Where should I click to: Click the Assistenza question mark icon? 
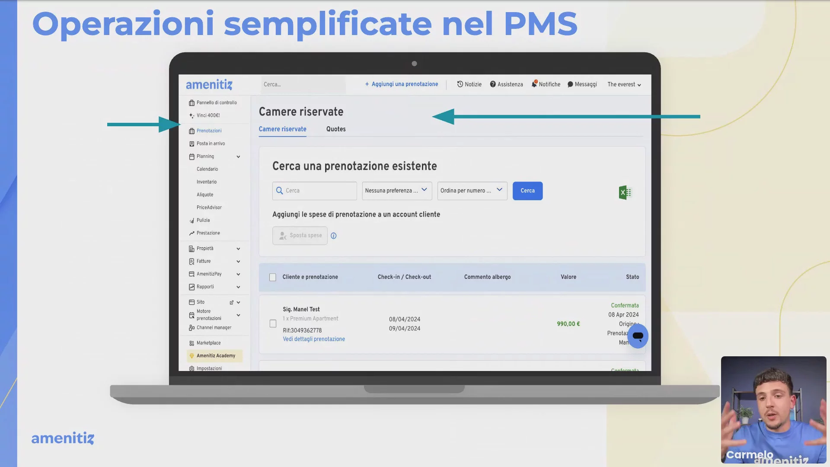[493, 84]
